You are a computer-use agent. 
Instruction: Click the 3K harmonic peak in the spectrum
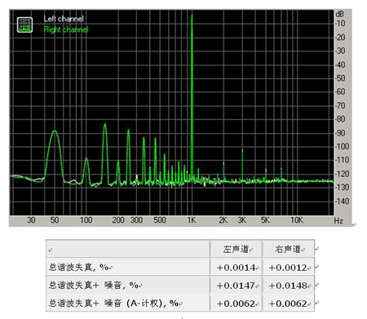242,165
